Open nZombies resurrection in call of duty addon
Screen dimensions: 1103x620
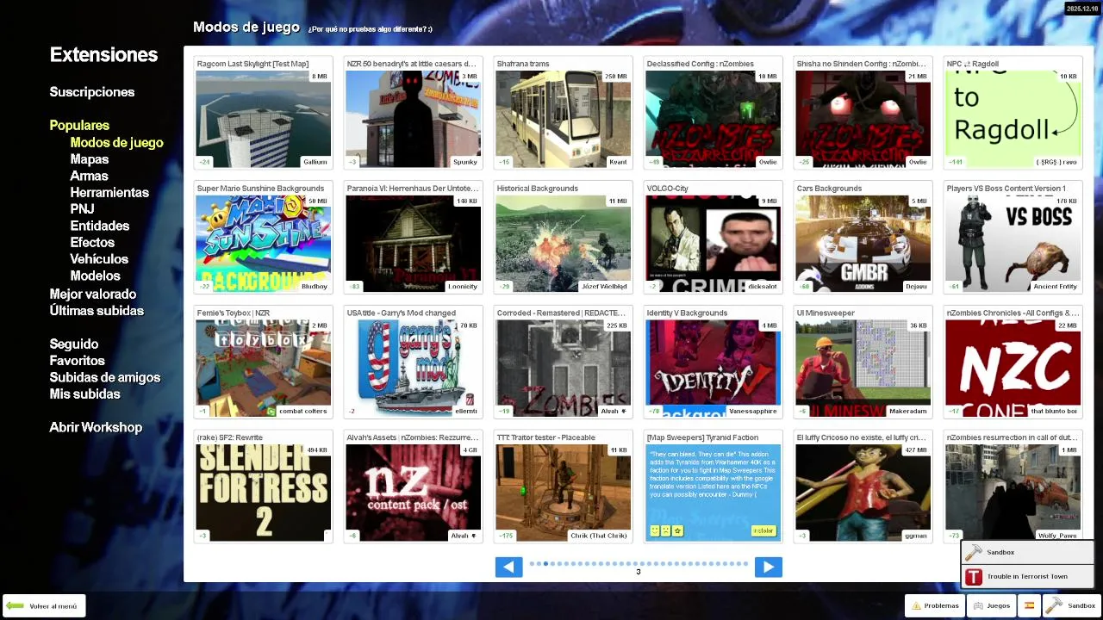[1013, 487]
